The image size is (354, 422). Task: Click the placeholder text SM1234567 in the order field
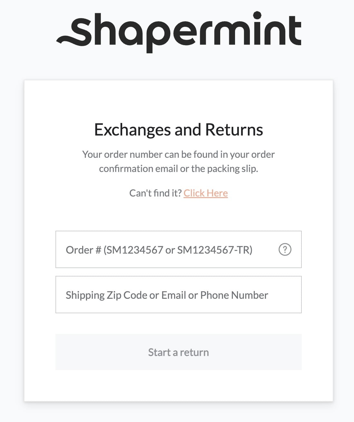(x=135, y=250)
